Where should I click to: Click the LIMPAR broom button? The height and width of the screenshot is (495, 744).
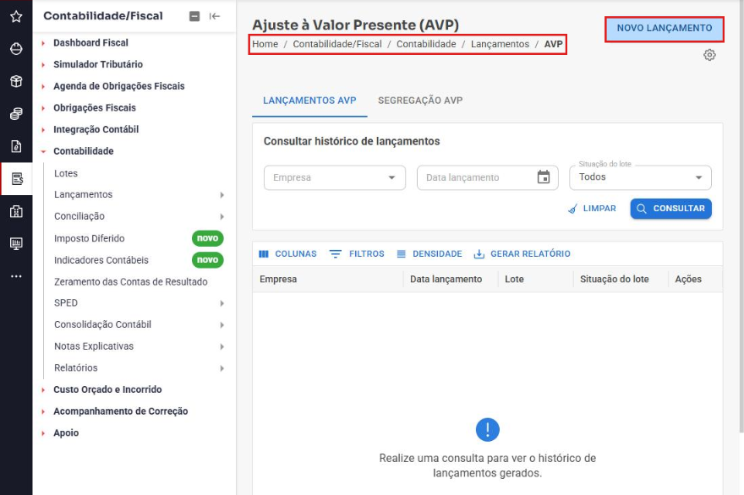[592, 209]
